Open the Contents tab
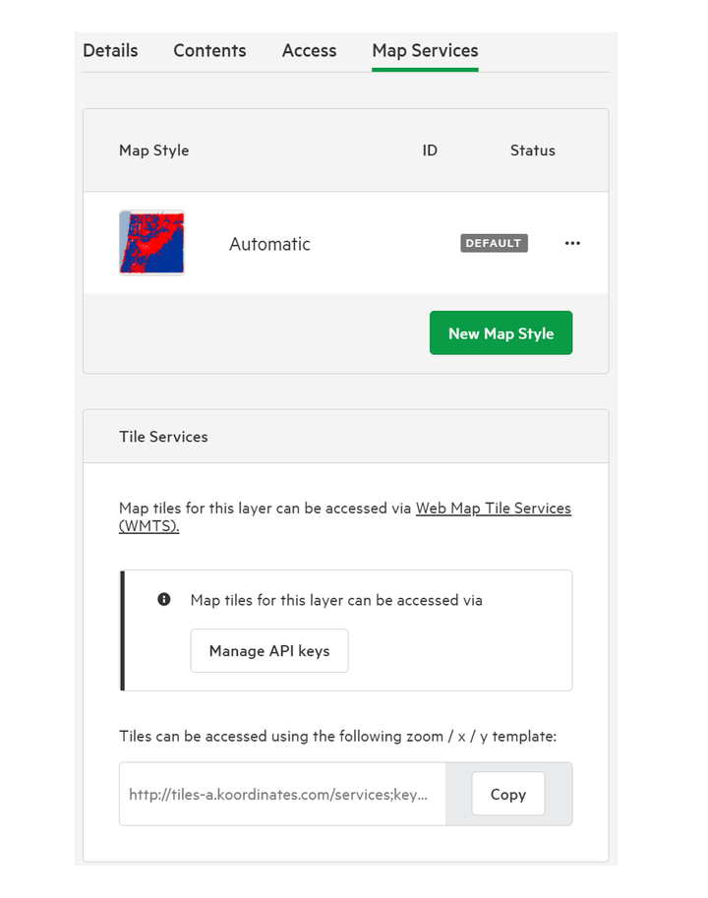708x898 pixels. (x=209, y=50)
